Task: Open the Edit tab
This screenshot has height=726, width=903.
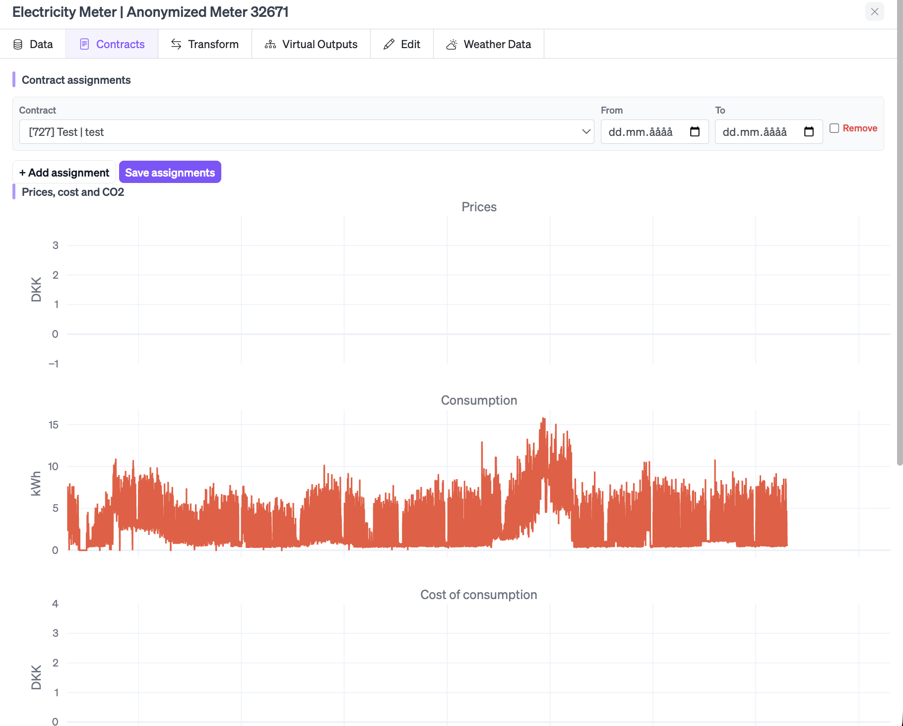Action: point(402,44)
